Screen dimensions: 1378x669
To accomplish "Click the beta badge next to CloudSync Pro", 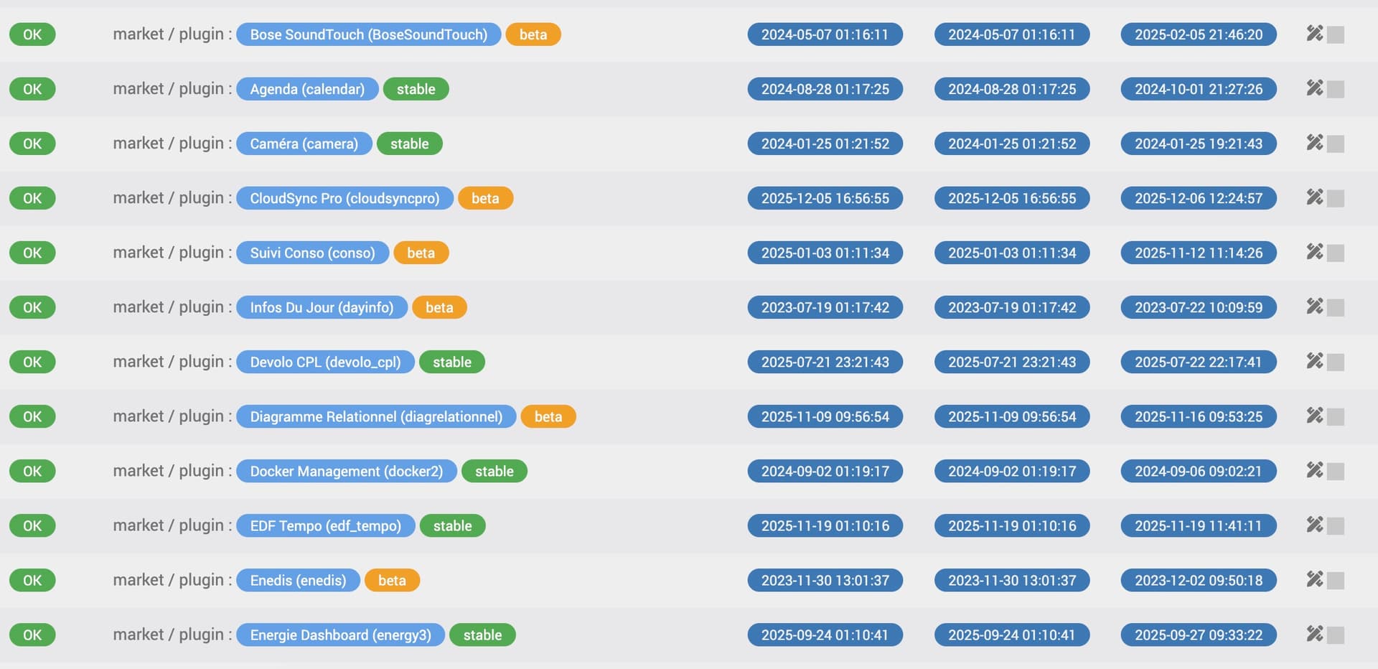I will (485, 198).
